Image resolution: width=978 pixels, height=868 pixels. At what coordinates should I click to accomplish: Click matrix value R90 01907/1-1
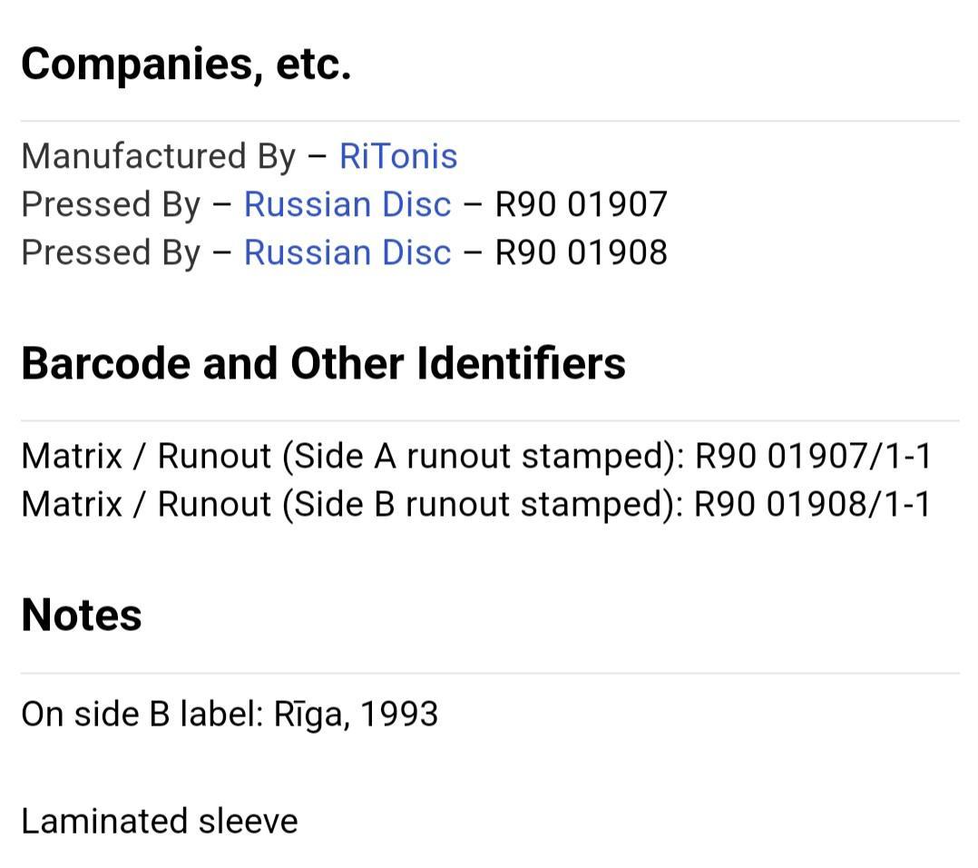click(x=813, y=456)
